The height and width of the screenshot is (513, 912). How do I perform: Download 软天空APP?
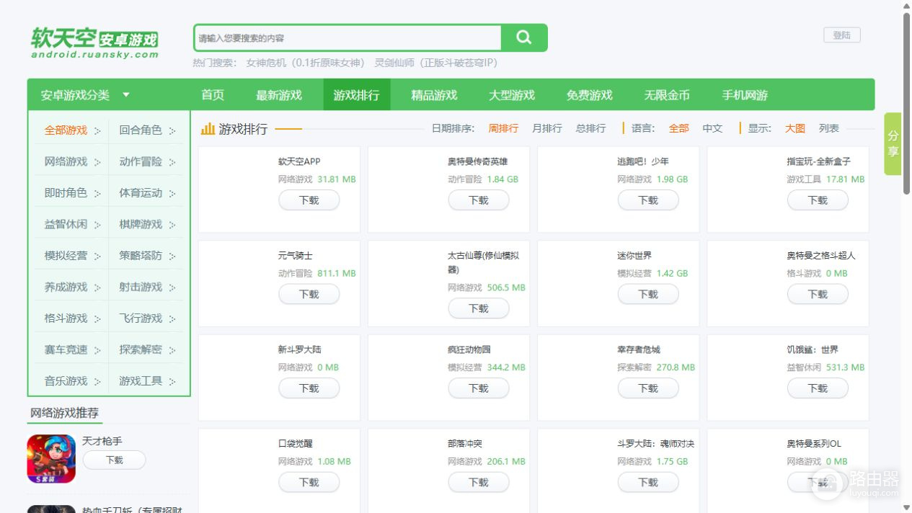309,200
